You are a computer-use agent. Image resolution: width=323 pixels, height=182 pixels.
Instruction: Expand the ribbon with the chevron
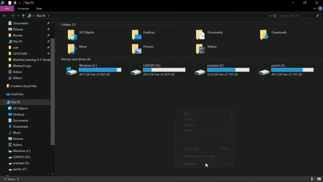315,9
